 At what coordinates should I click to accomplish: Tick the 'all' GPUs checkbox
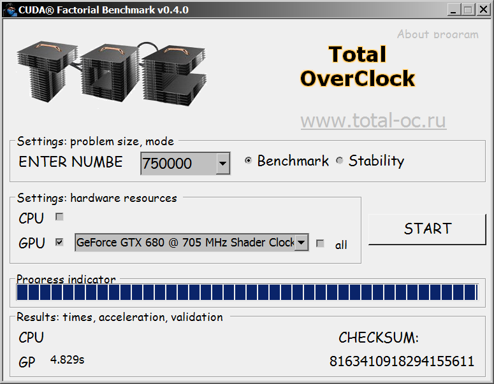tap(320, 243)
